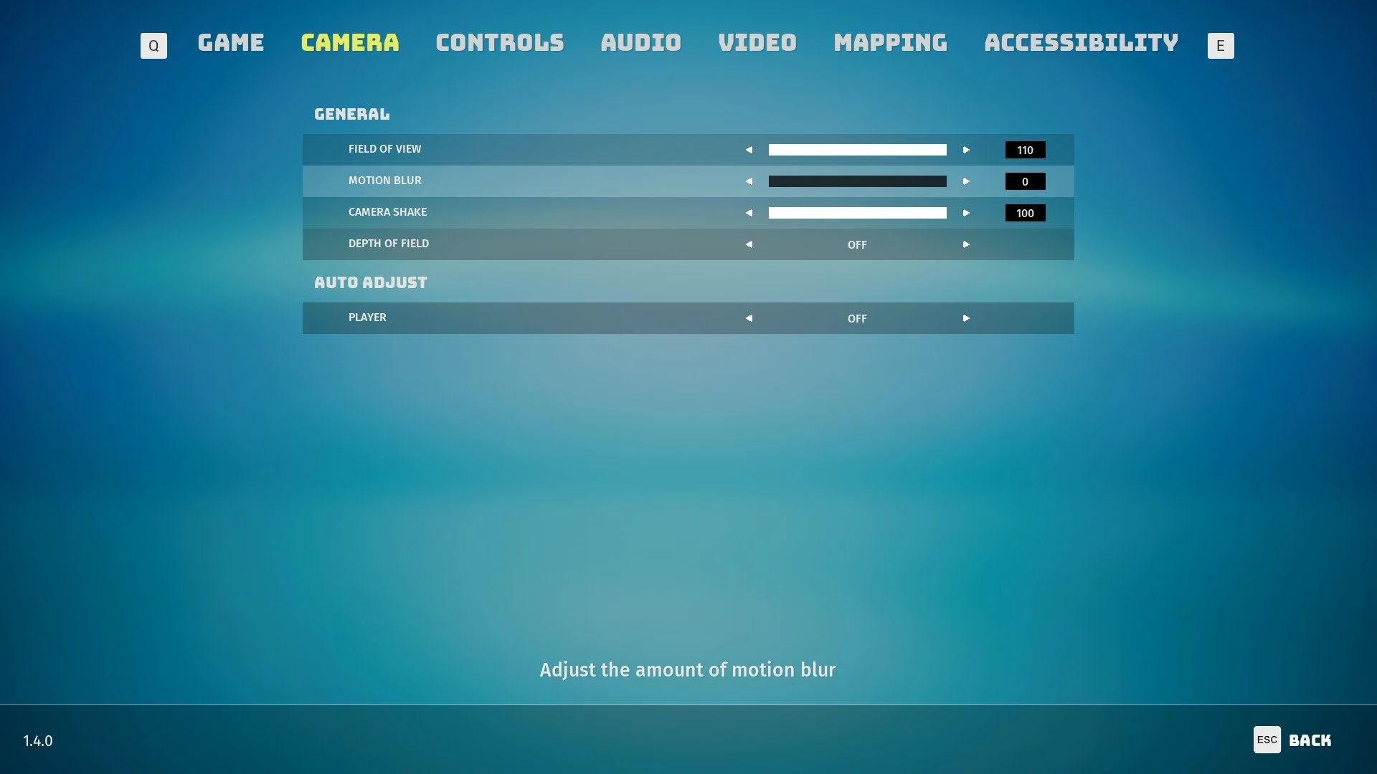Screen dimensions: 1377x774
Task: Click the right arrow icon for Camera Shake
Action: 965,213
